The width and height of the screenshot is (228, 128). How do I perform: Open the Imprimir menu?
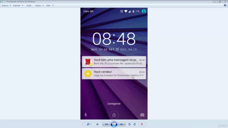[x=17, y=5]
